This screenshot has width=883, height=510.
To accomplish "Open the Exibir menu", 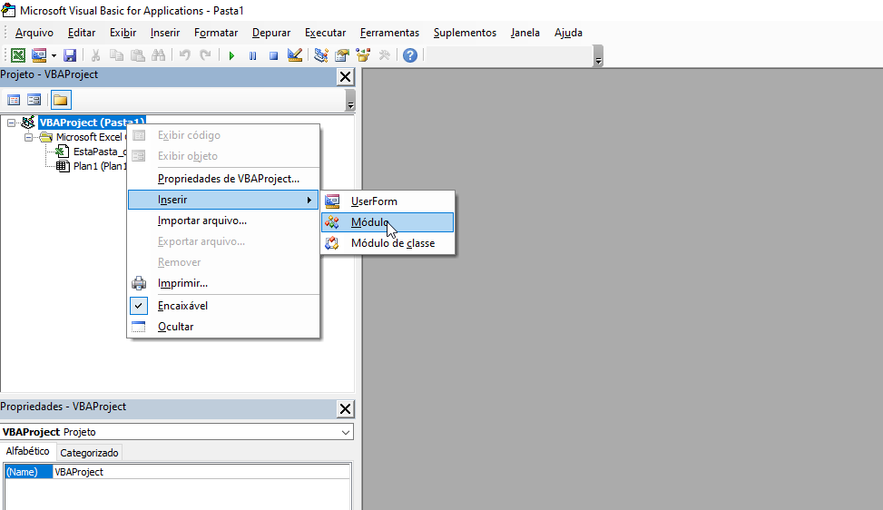I will (x=123, y=33).
